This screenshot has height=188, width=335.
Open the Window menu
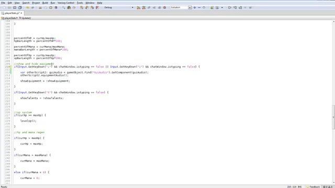tap(90, 3)
